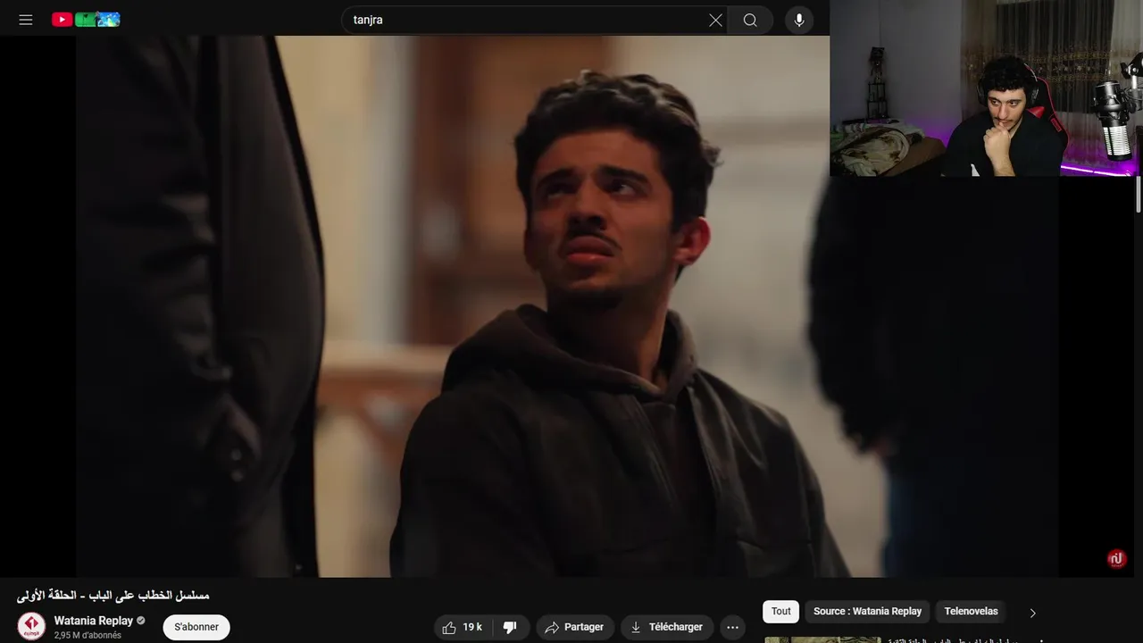Share the video with Partager
Screen dimensions: 1143x643
[x=575, y=627]
